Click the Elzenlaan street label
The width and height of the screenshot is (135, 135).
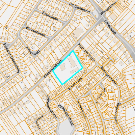(x=50, y=16)
